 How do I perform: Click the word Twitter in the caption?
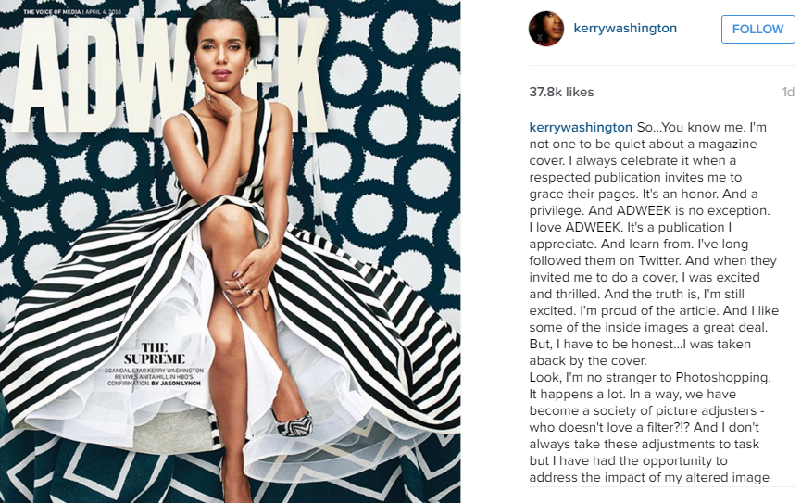tap(659, 260)
